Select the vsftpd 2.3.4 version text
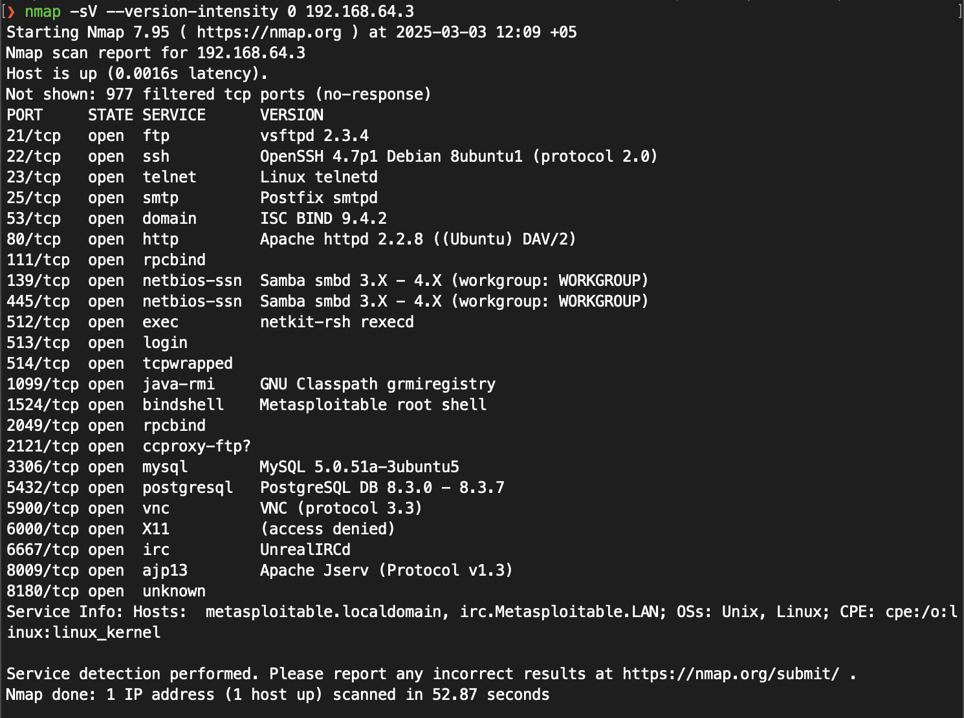 point(314,136)
